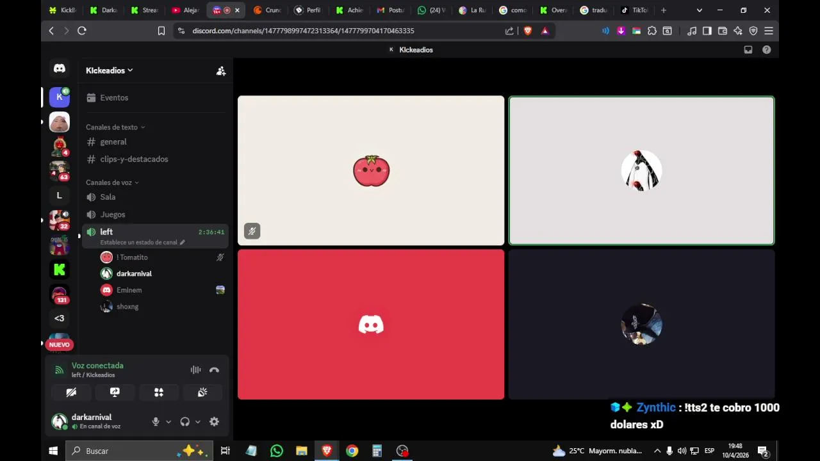Open Discord direct messages home icon
820x461 pixels.
pyautogui.click(x=60, y=69)
